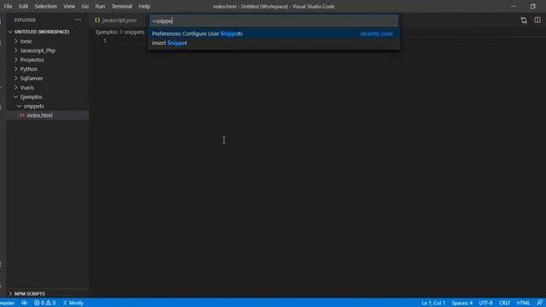Open the Selection menu
Screen dimensions: 546x307
45,6
